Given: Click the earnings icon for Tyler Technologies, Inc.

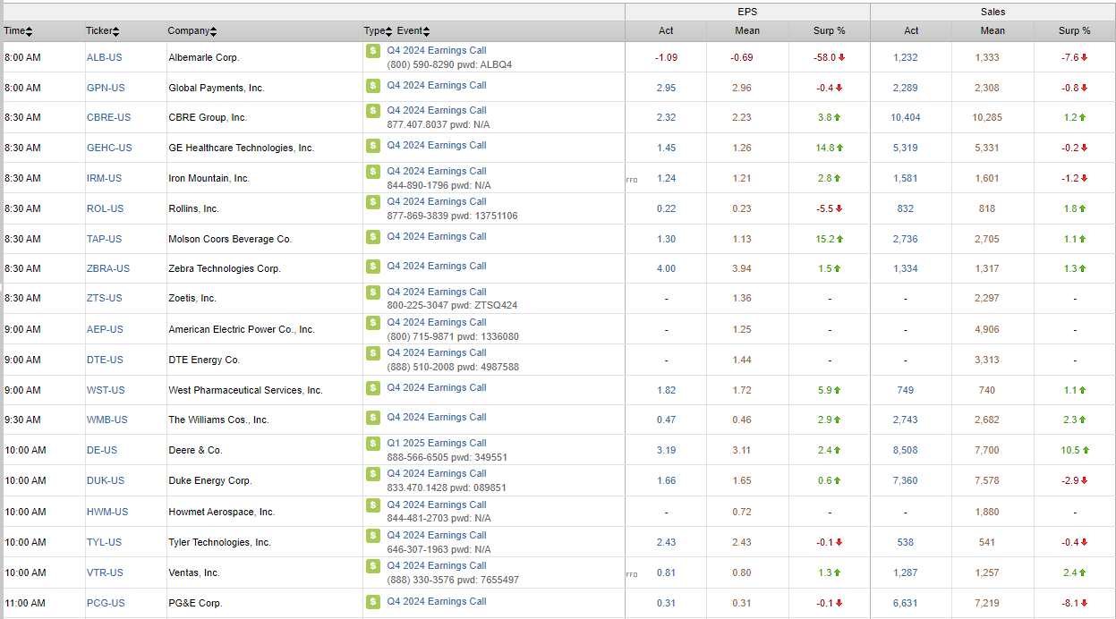Looking at the screenshot, I should [x=373, y=536].
